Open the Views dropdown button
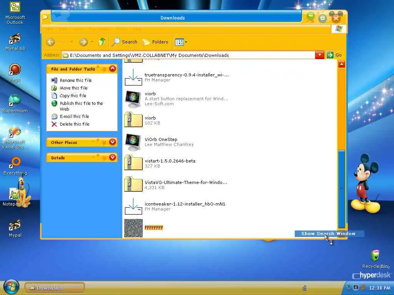The height and width of the screenshot is (295, 394). click(181, 42)
